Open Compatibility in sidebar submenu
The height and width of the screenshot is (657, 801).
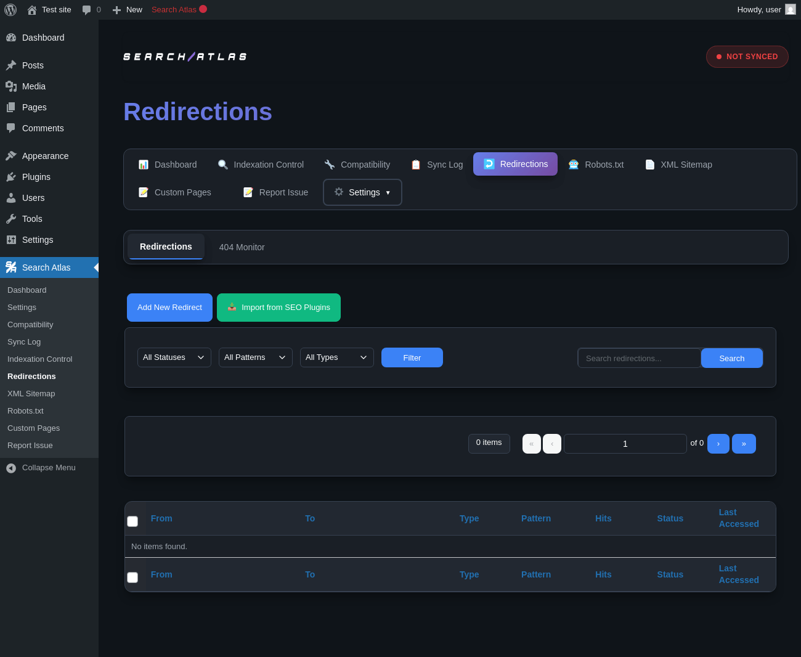tap(30, 325)
